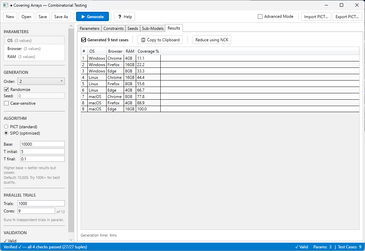Export the model with Export PICT
This screenshot has width=365, height=251.
[347, 16]
